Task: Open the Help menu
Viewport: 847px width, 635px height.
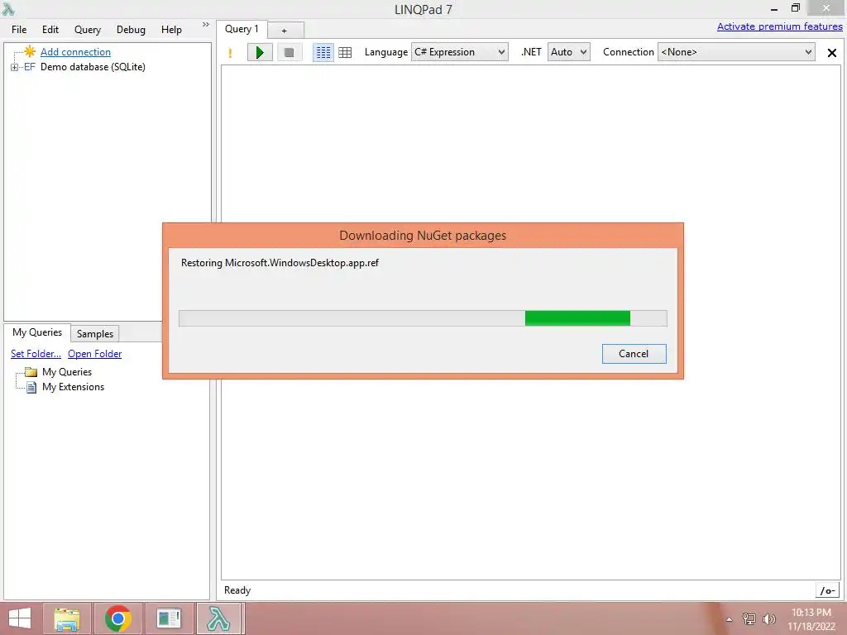Action: click(x=171, y=30)
